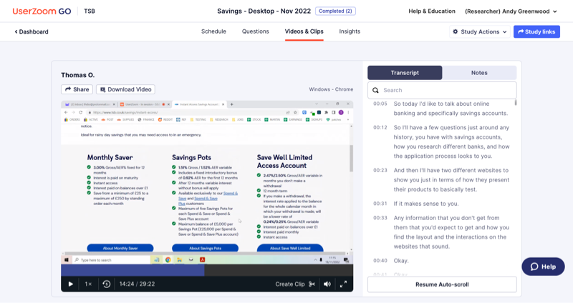Click the Windows - Chrome device label
The image size is (573, 303).
point(331,89)
